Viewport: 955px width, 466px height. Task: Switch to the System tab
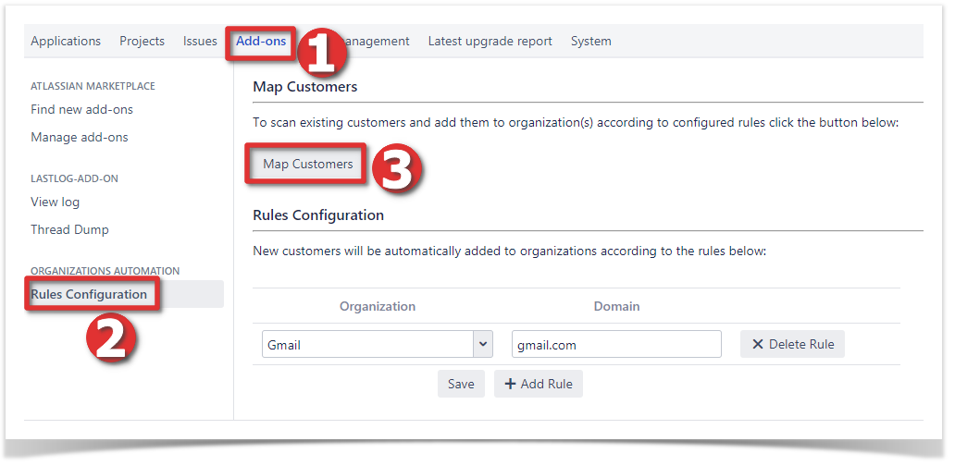[x=590, y=41]
